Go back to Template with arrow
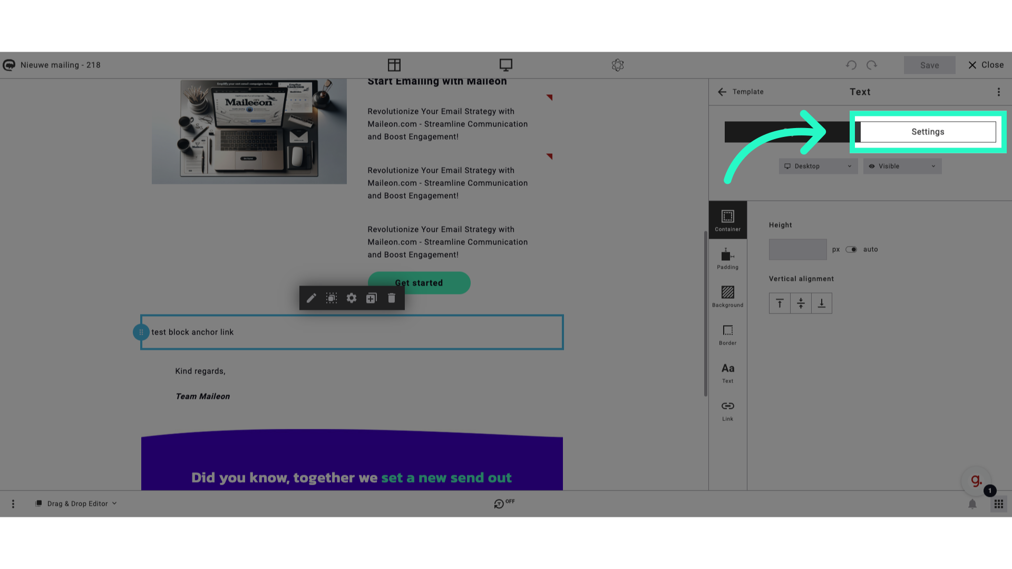 click(722, 92)
